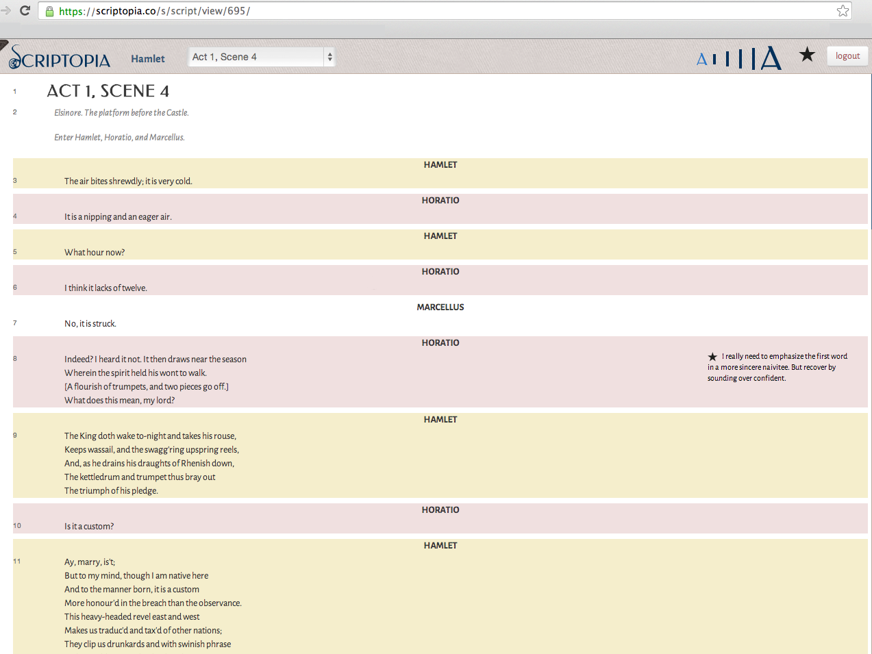
Task: Click the HAMLET speaker name above 'The King doth wake'
Action: click(440, 420)
